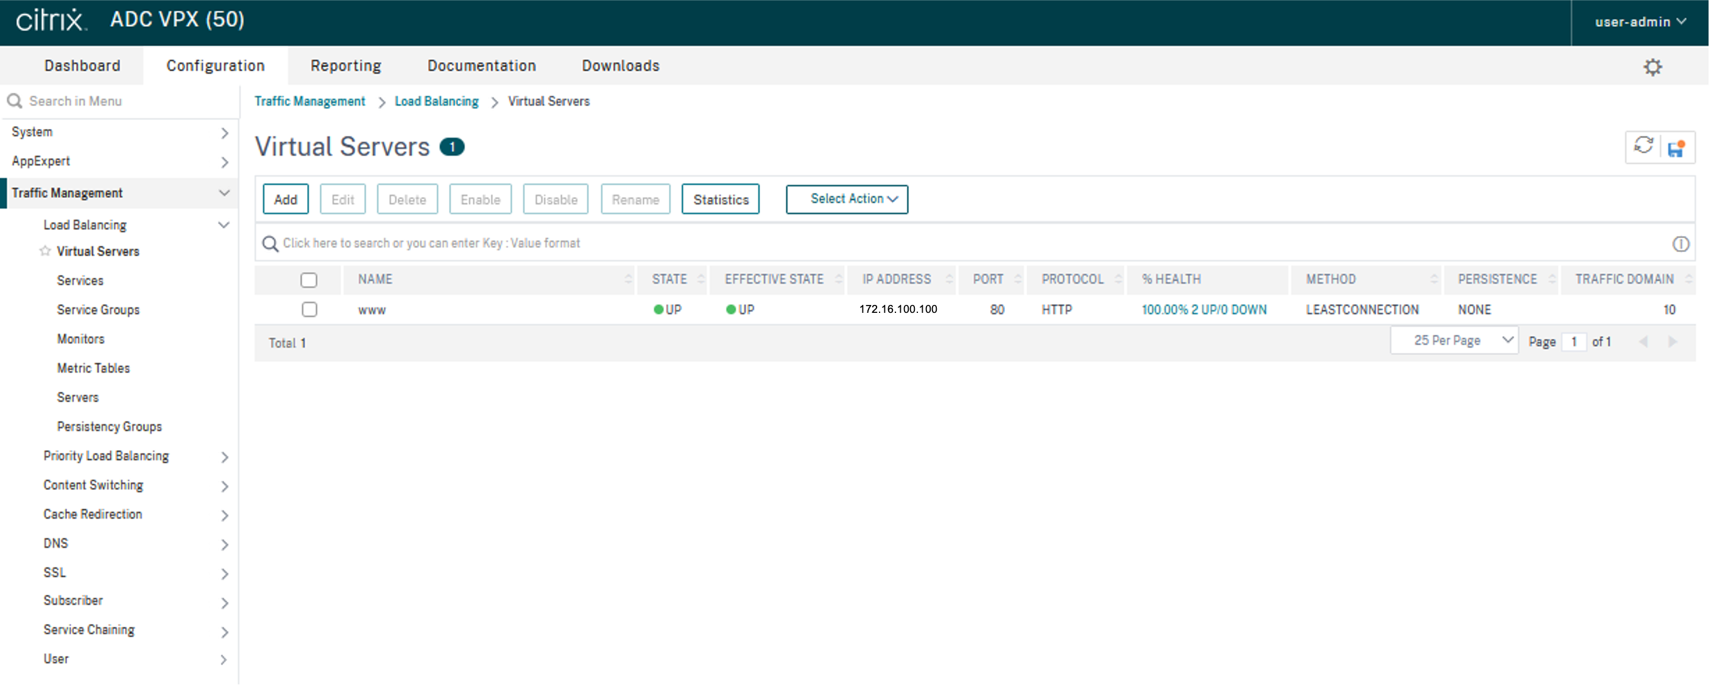Check the www virtual server checkbox
This screenshot has height=686, width=1711.
point(309,309)
